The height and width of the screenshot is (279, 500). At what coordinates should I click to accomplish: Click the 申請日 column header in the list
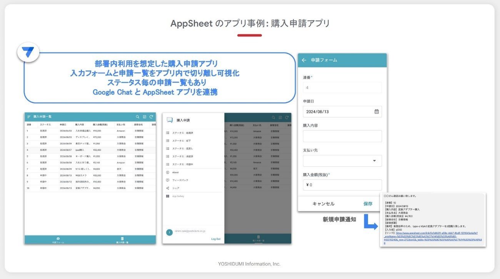click(63, 125)
